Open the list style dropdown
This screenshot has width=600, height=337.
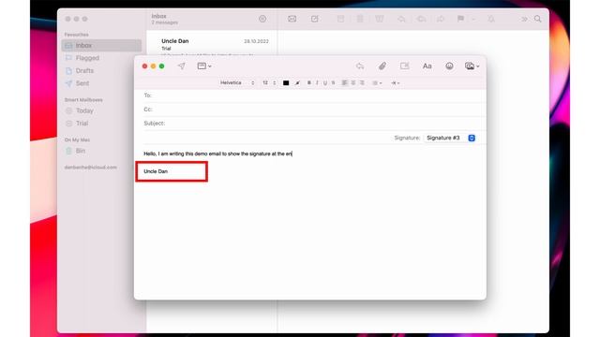(377, 83)
